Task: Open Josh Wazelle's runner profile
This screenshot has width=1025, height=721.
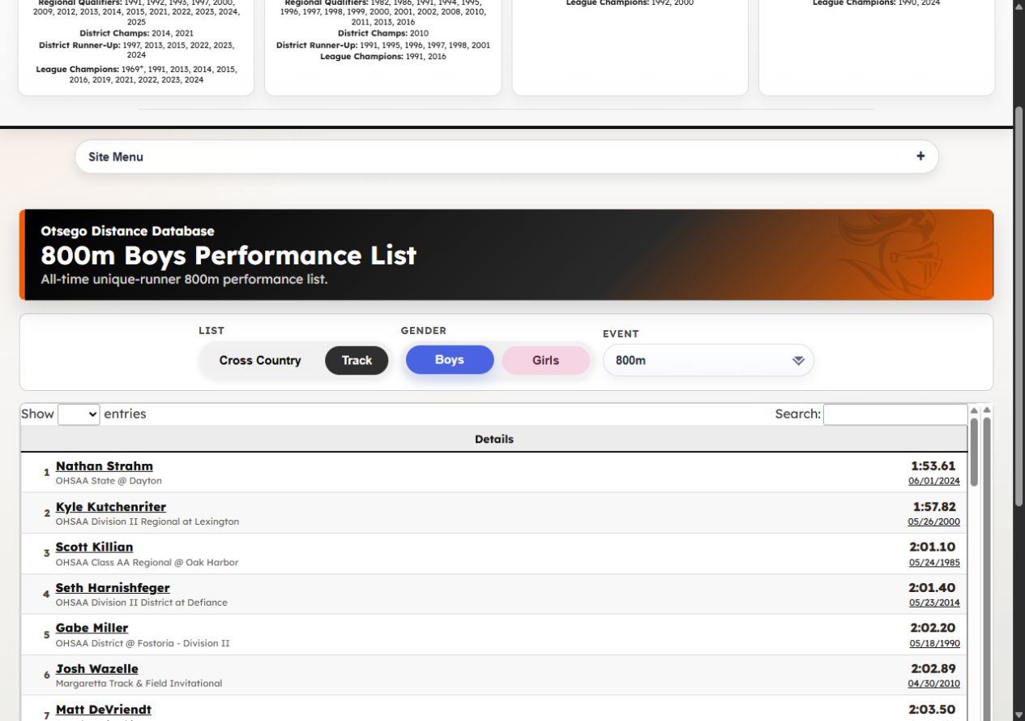Action: point(96,668)
